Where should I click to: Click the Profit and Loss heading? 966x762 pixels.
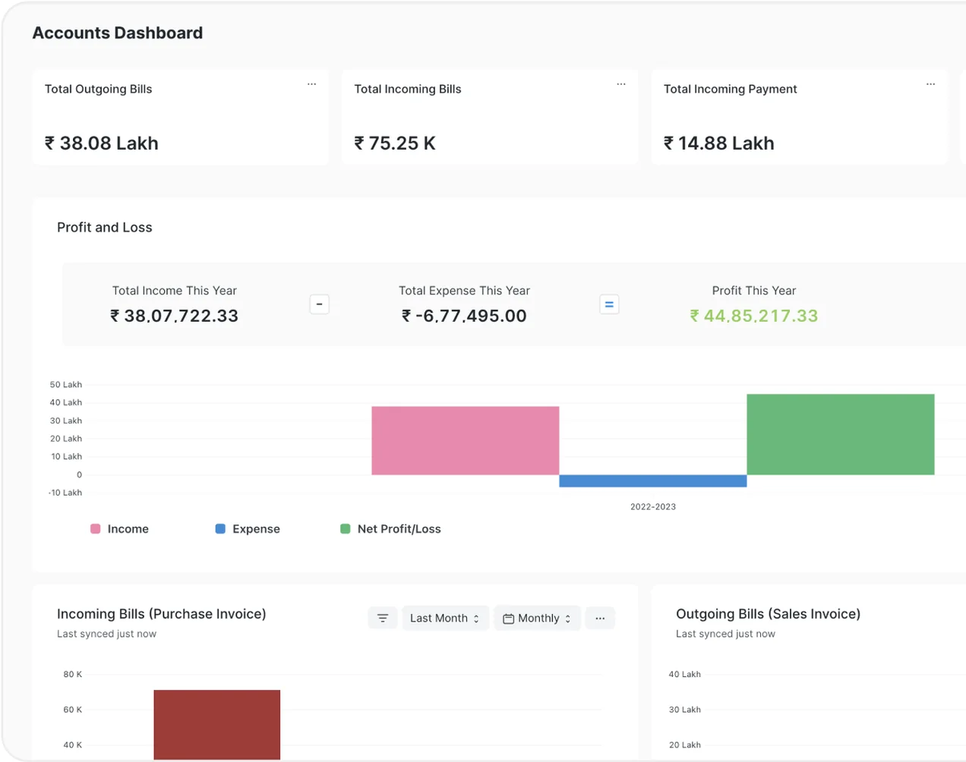point(105,228)
